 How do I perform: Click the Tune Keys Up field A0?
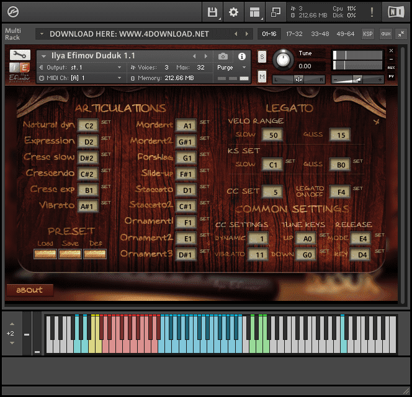tap(307, 238)
